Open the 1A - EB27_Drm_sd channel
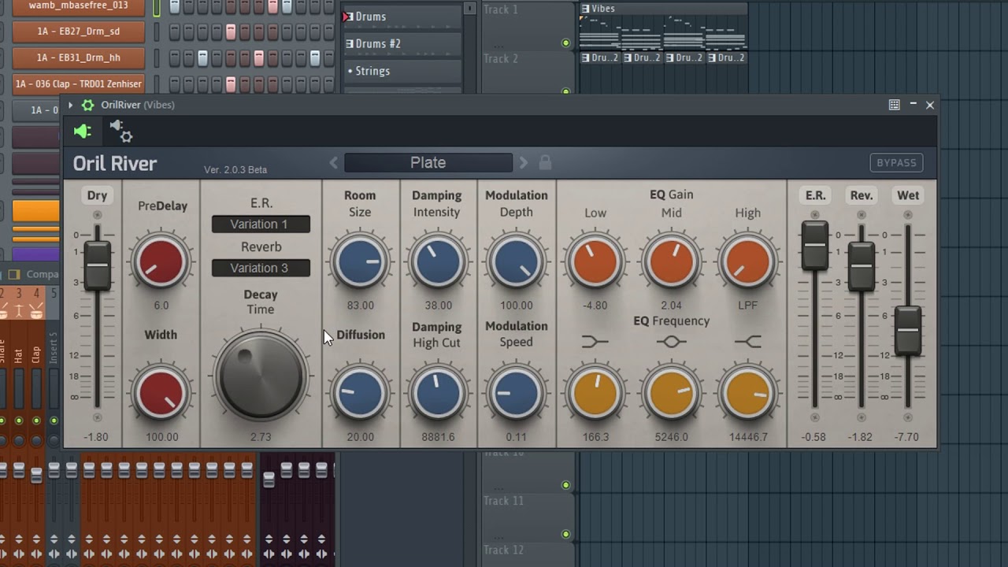 79,32
